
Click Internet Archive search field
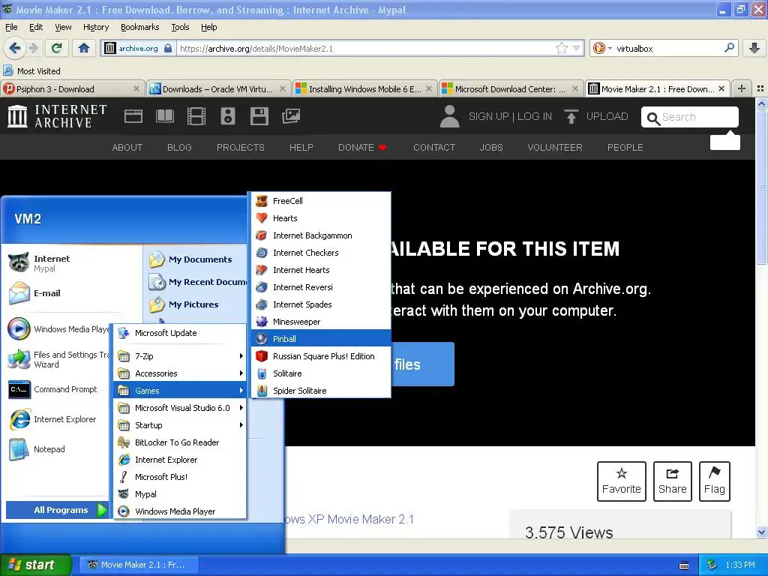tap(690, 117)
